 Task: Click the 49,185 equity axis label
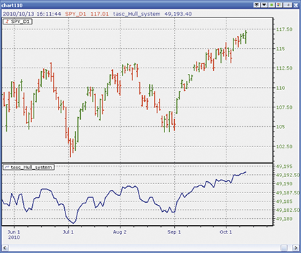pos(284,201)
